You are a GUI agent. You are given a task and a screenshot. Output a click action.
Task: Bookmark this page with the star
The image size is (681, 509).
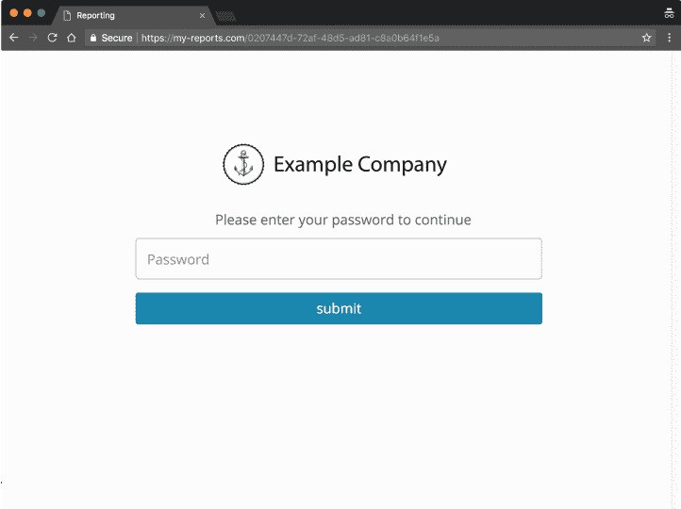[x=646, y=38]
